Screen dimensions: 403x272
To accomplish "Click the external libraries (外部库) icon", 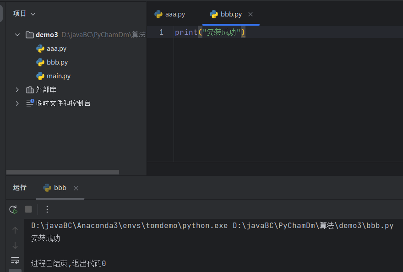I will click(x=29, y=89).
